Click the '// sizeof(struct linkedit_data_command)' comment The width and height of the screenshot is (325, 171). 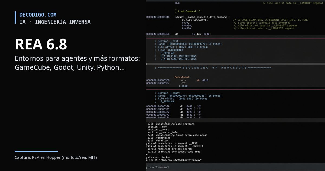(262, 23)
